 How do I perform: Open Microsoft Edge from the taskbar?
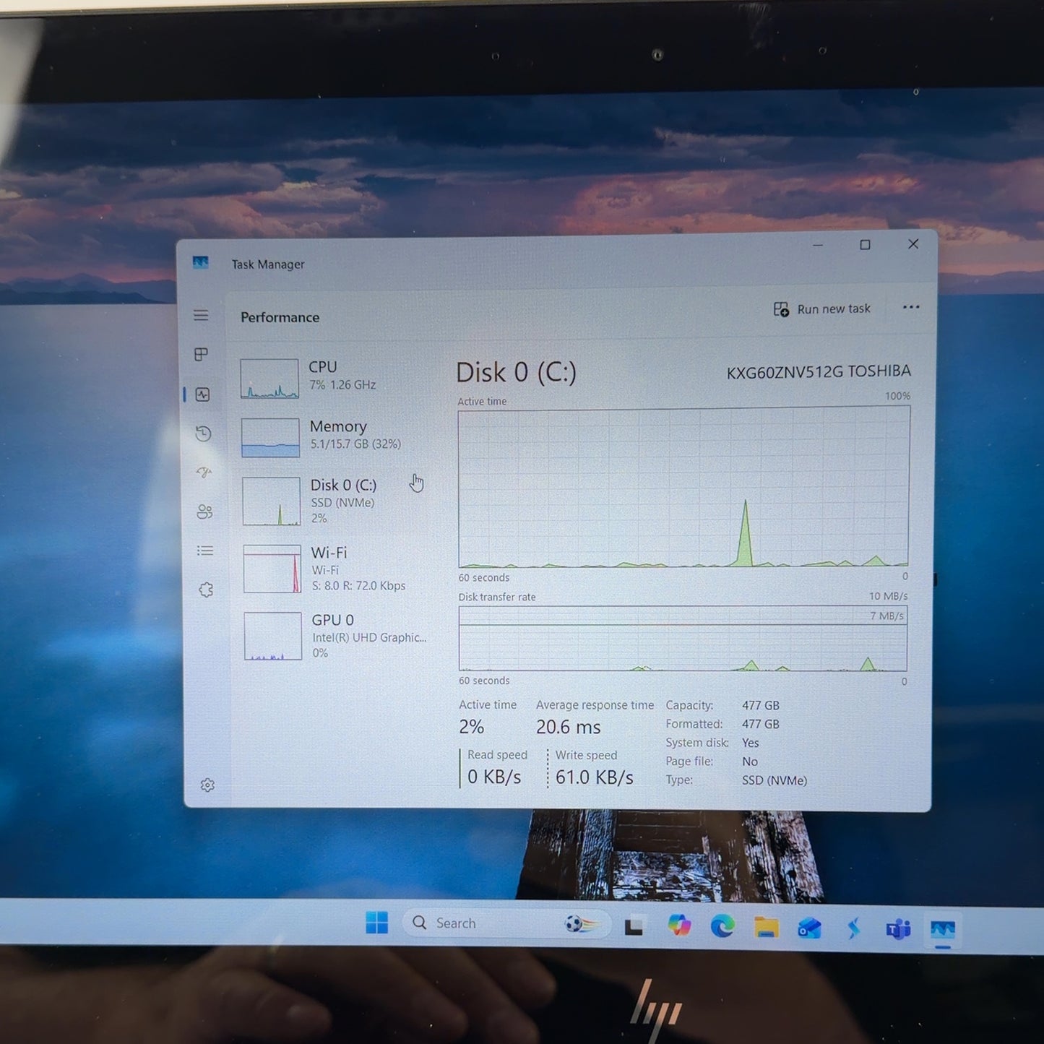coord(722,926)
